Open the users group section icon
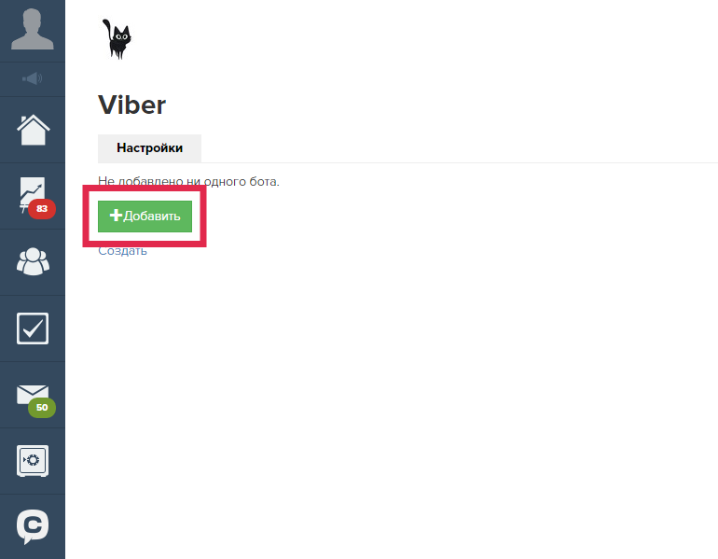Image resolution: width=718 pixels, height=559 pixels. [33, 261]
